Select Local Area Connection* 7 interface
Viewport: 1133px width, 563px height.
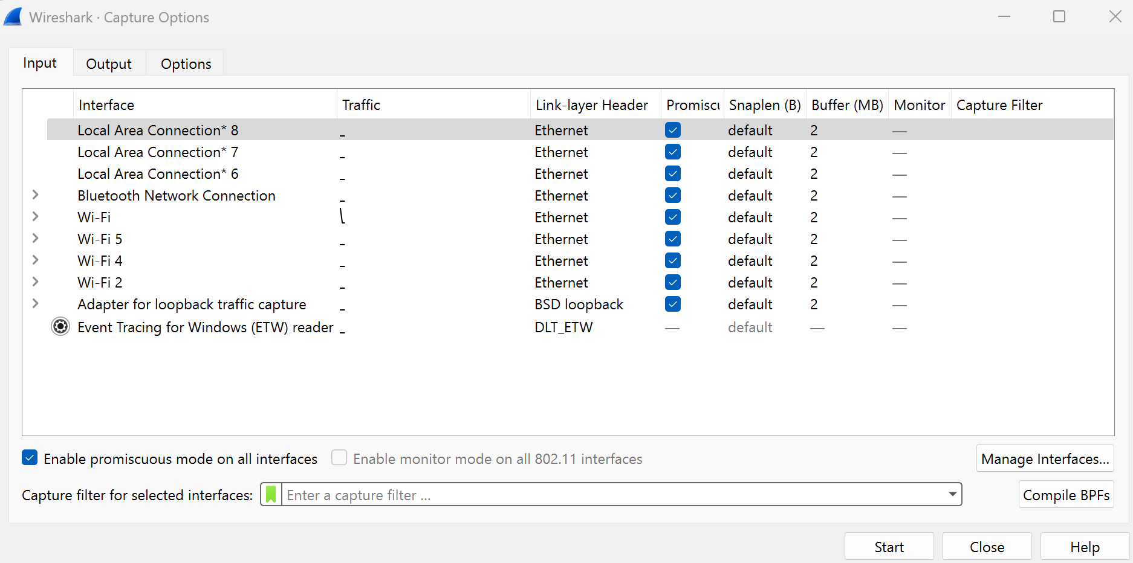(x=158, y=152)
